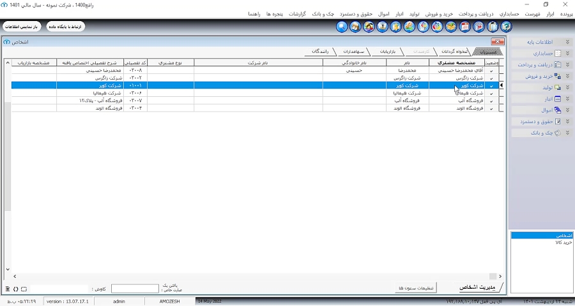Click the green-arrow box toolbar icon
The width and height of the screenshot is (575, 306).
click(451, 27)
